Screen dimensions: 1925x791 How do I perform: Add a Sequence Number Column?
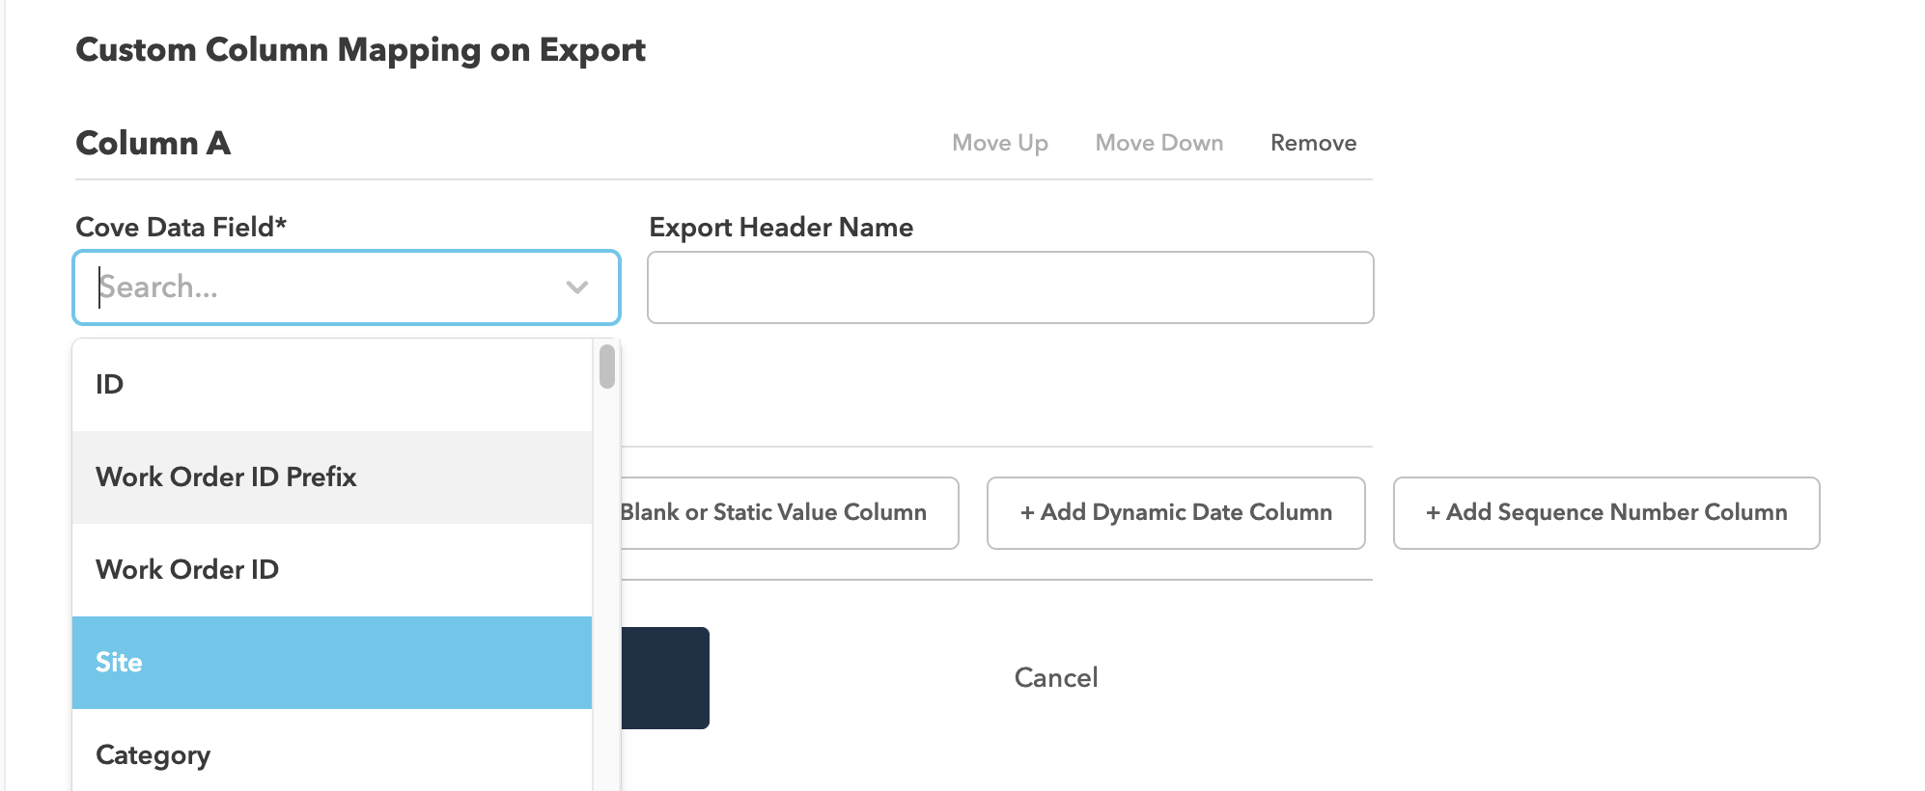[1606, 513]
